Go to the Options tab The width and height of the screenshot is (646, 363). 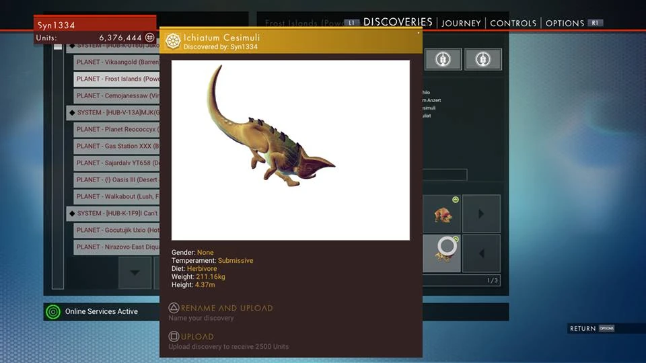coord(565,24)
